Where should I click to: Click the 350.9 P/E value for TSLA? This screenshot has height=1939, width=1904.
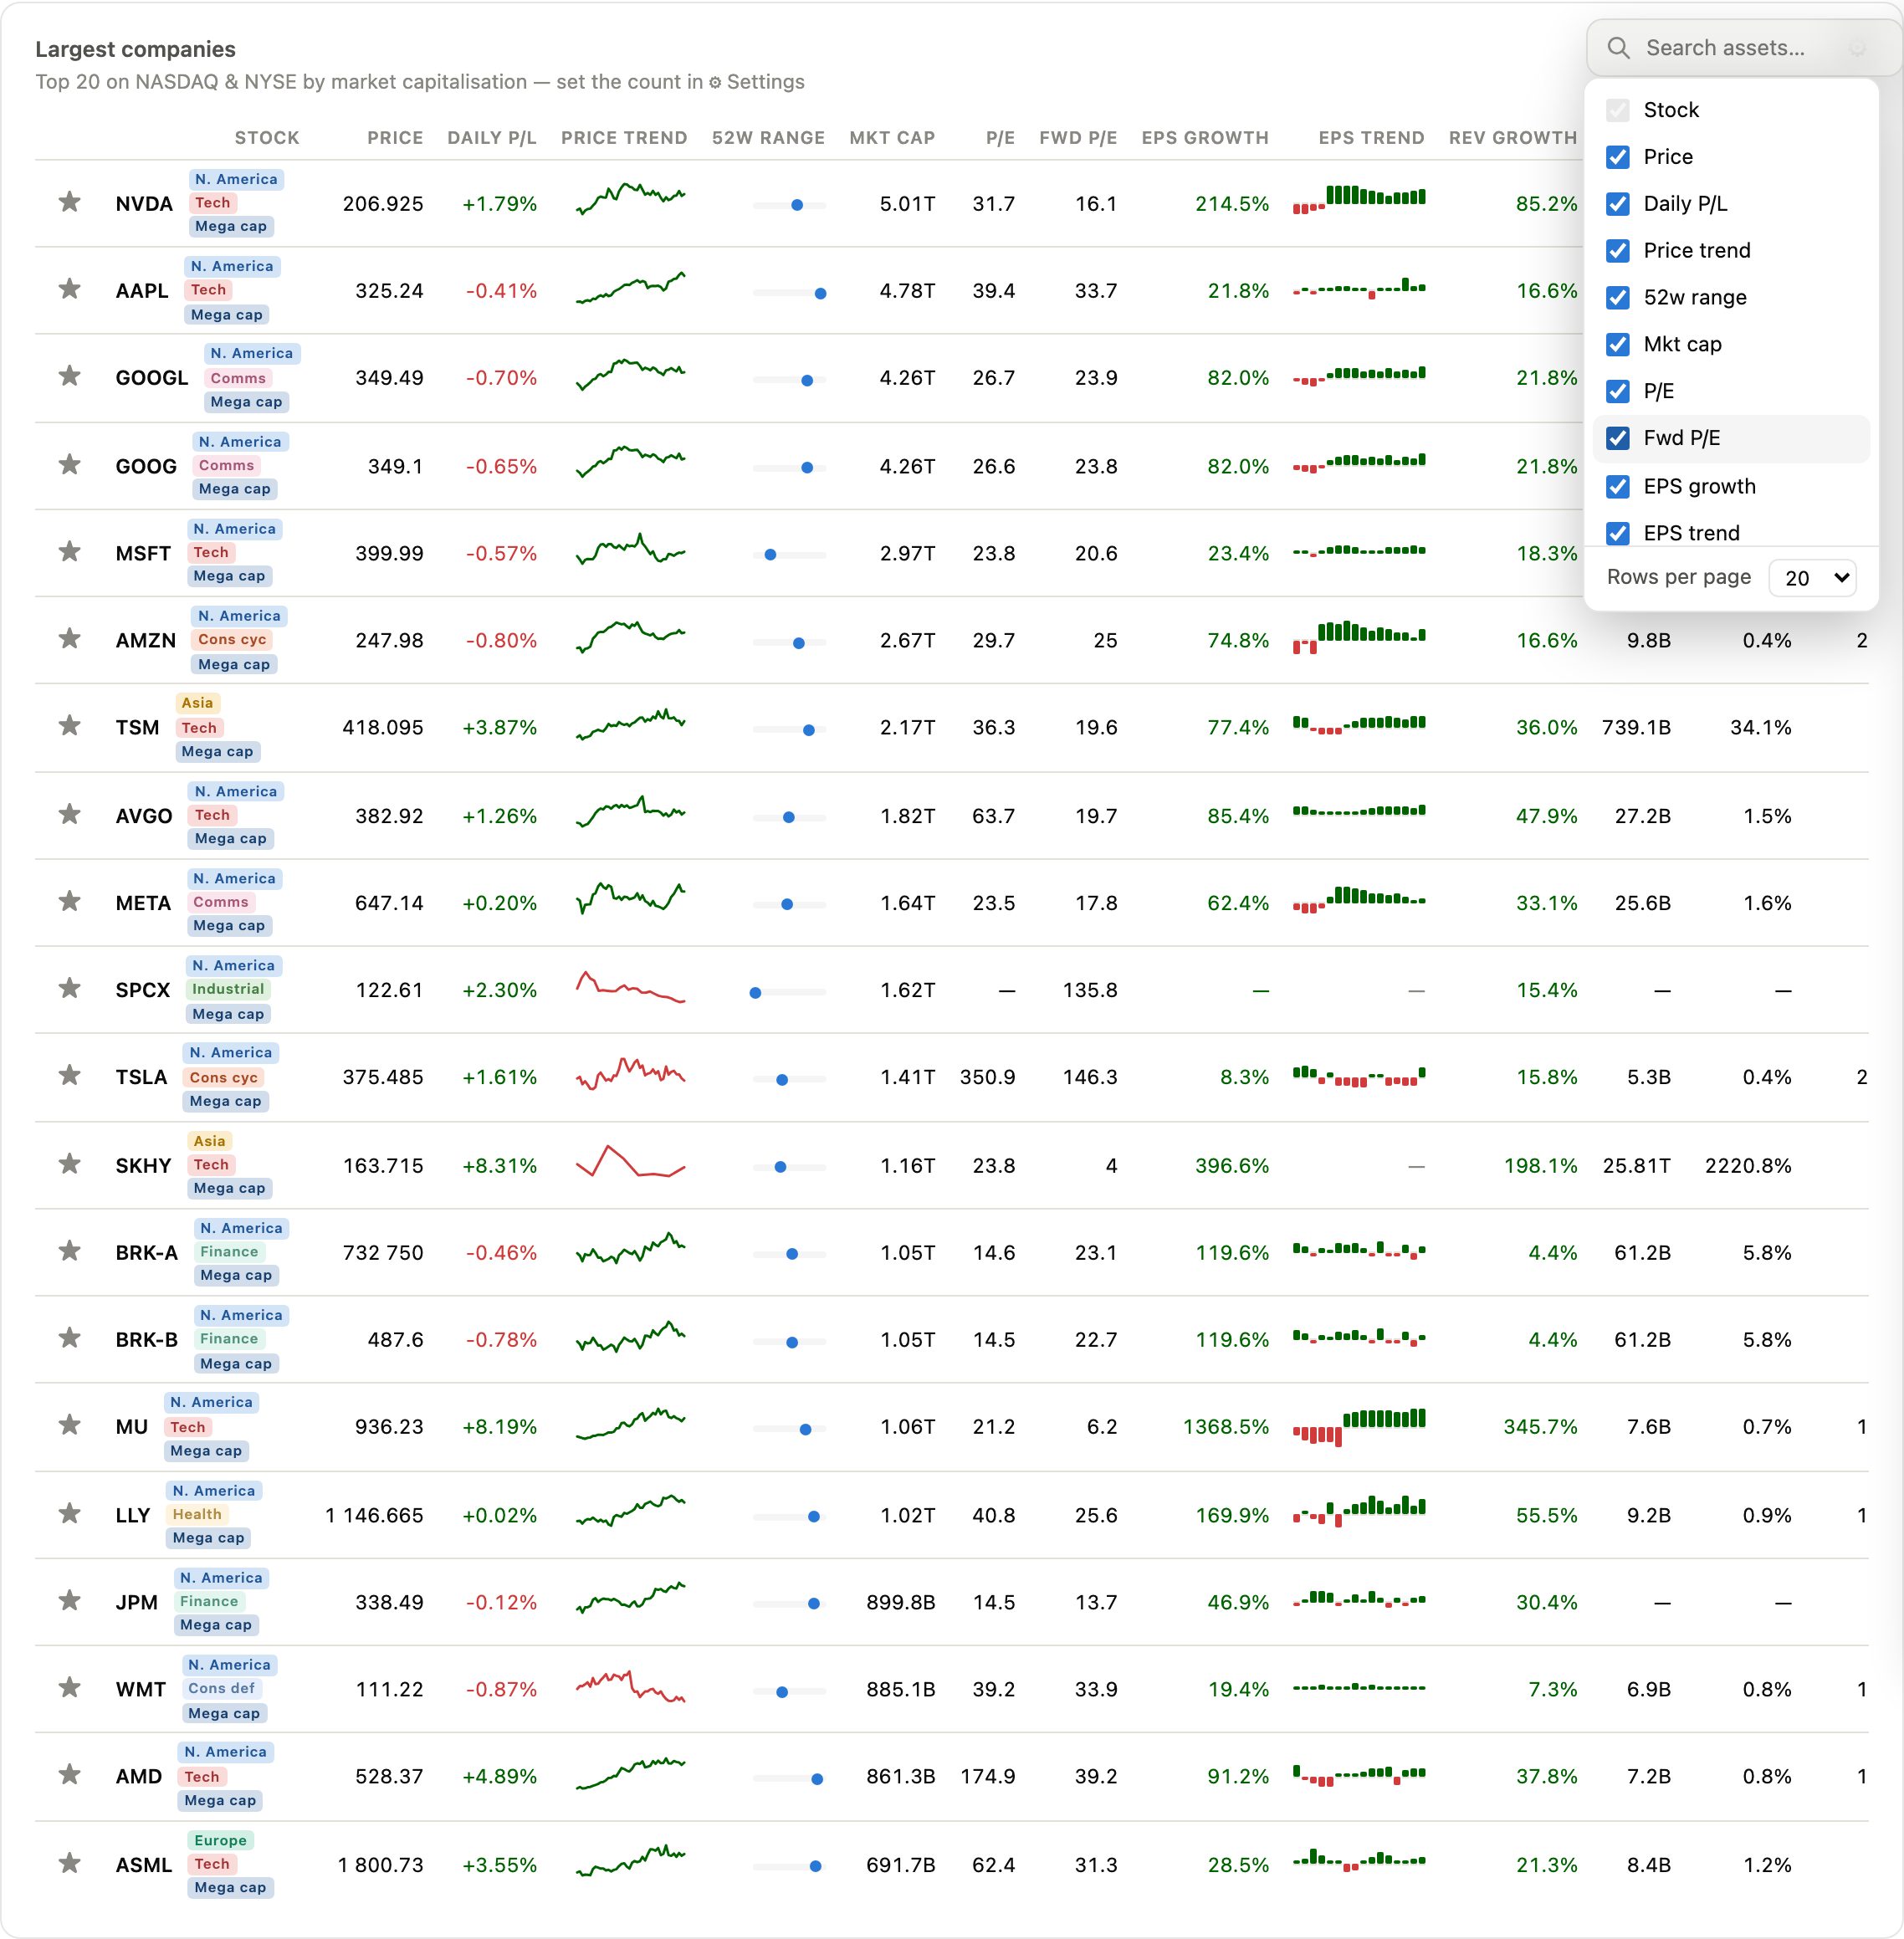pos(987,1077)
